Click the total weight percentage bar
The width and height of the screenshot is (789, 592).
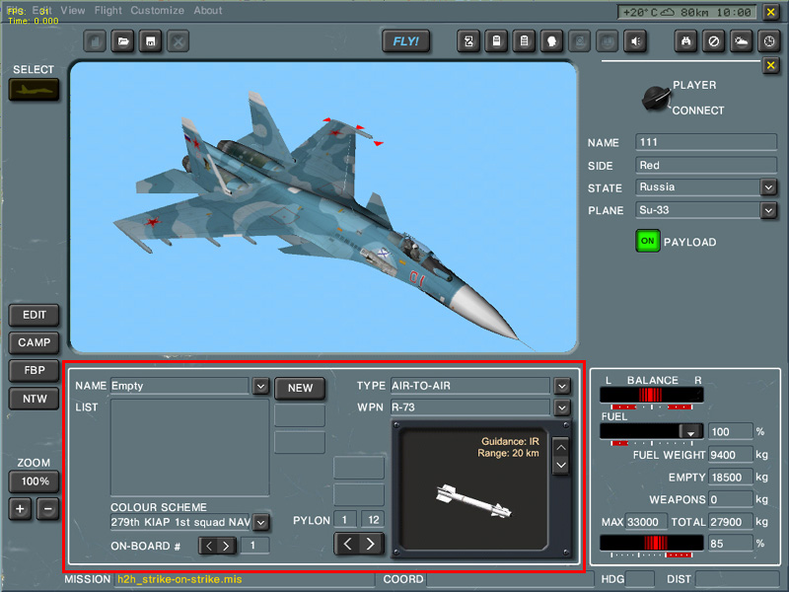click(x=652, y=543)
